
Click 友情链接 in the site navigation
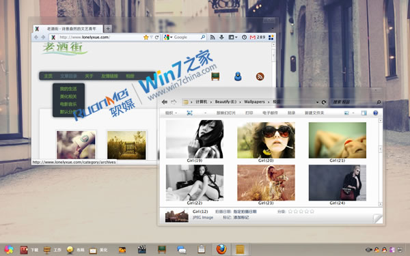(109, 76)
